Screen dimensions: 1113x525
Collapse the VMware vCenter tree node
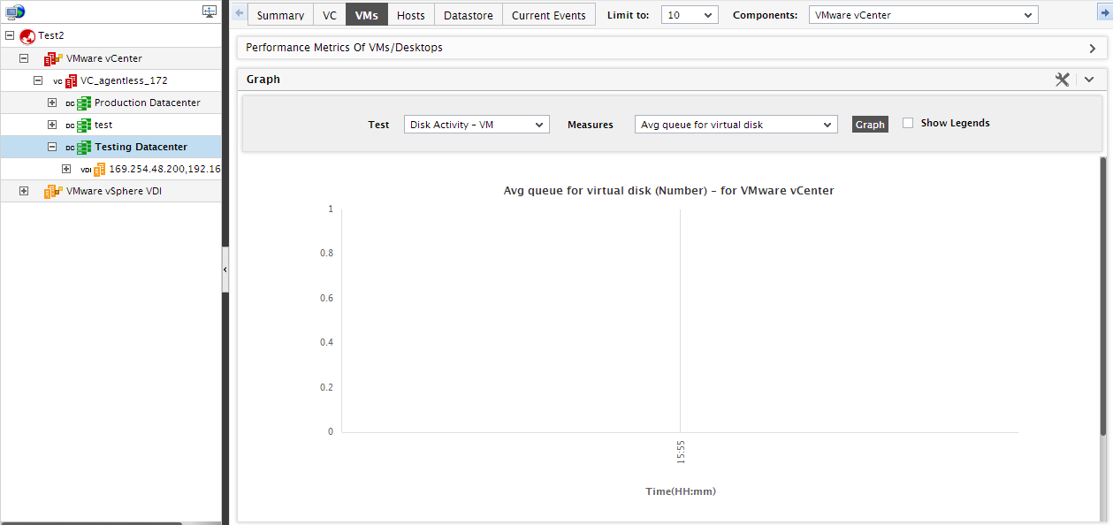pos(24,58)
